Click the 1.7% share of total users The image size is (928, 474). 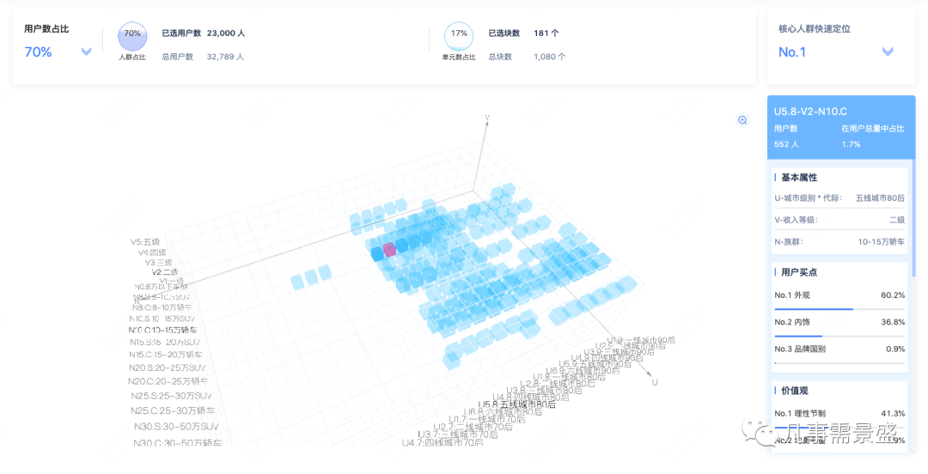pos(851,144)
